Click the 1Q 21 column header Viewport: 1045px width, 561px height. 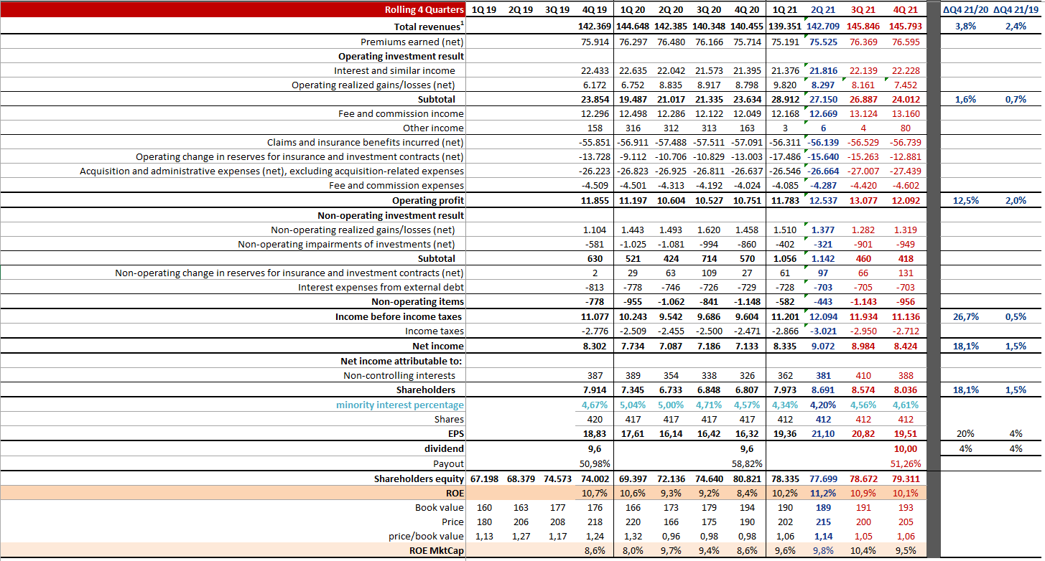784,10
